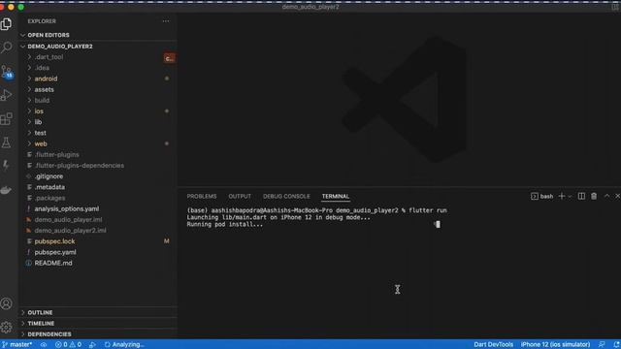Image resolution: width=621 pixels, height=349 pixels.
Task: Open the lightning bolt activity icon
Action: click(x=7, y=166)
